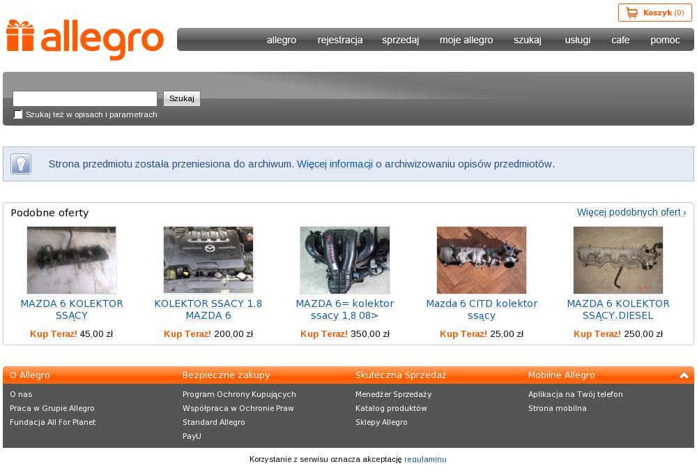Open Współpraca w Ochronie Praw link
697x473 pixels.
pos(238,408)
